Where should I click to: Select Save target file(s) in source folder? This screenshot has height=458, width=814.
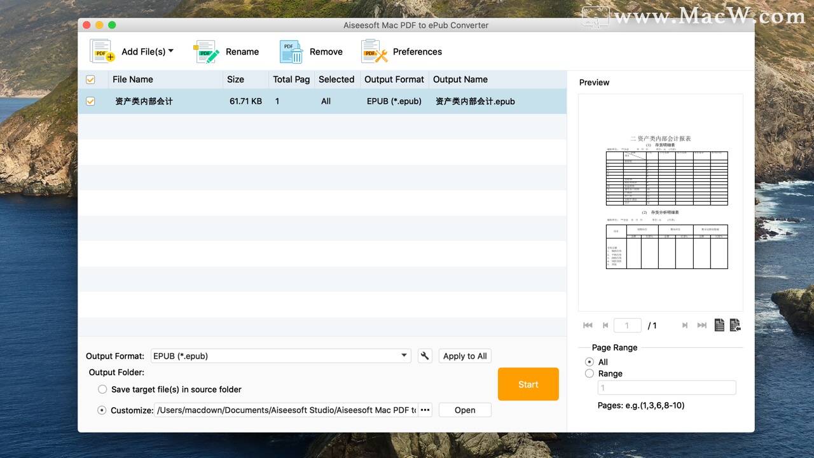coord(102,389)
